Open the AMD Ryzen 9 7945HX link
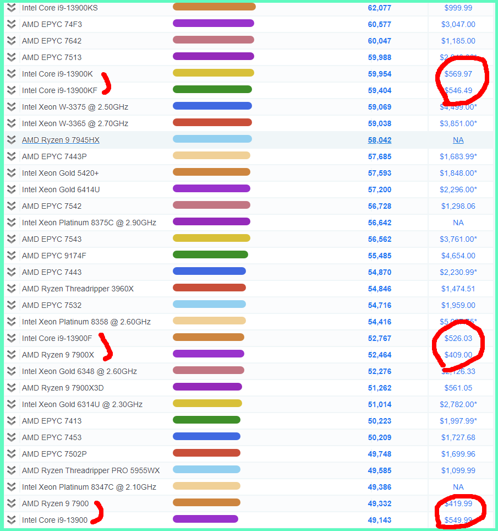The height and width of the screenshot is (531, 498). [x=61, y=140]
